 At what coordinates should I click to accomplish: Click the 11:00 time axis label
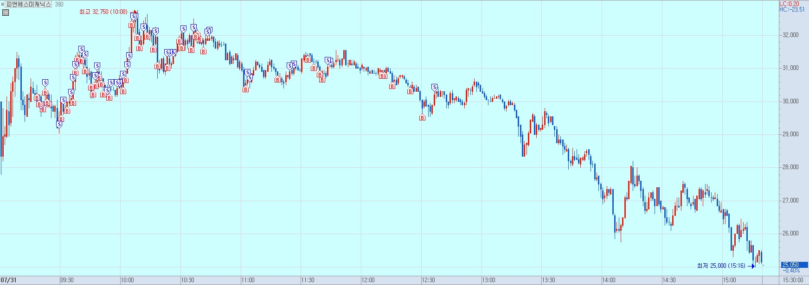point(248,280)
